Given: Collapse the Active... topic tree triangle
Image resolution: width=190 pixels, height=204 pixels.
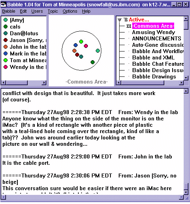Looking at the screenshot, I should click(119, 20).
